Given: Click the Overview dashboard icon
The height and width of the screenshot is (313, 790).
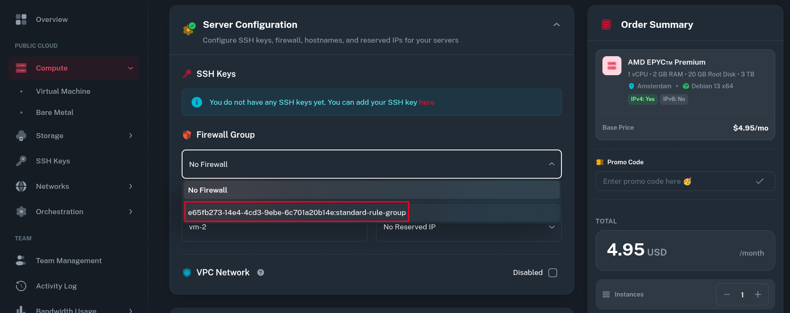Looking at the screenshot, I should 21,19.
